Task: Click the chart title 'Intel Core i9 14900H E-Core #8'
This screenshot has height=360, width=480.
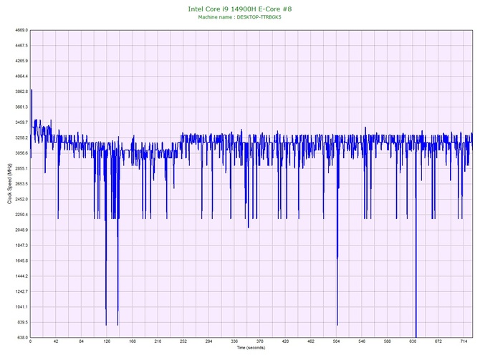Action: point(240,9)
